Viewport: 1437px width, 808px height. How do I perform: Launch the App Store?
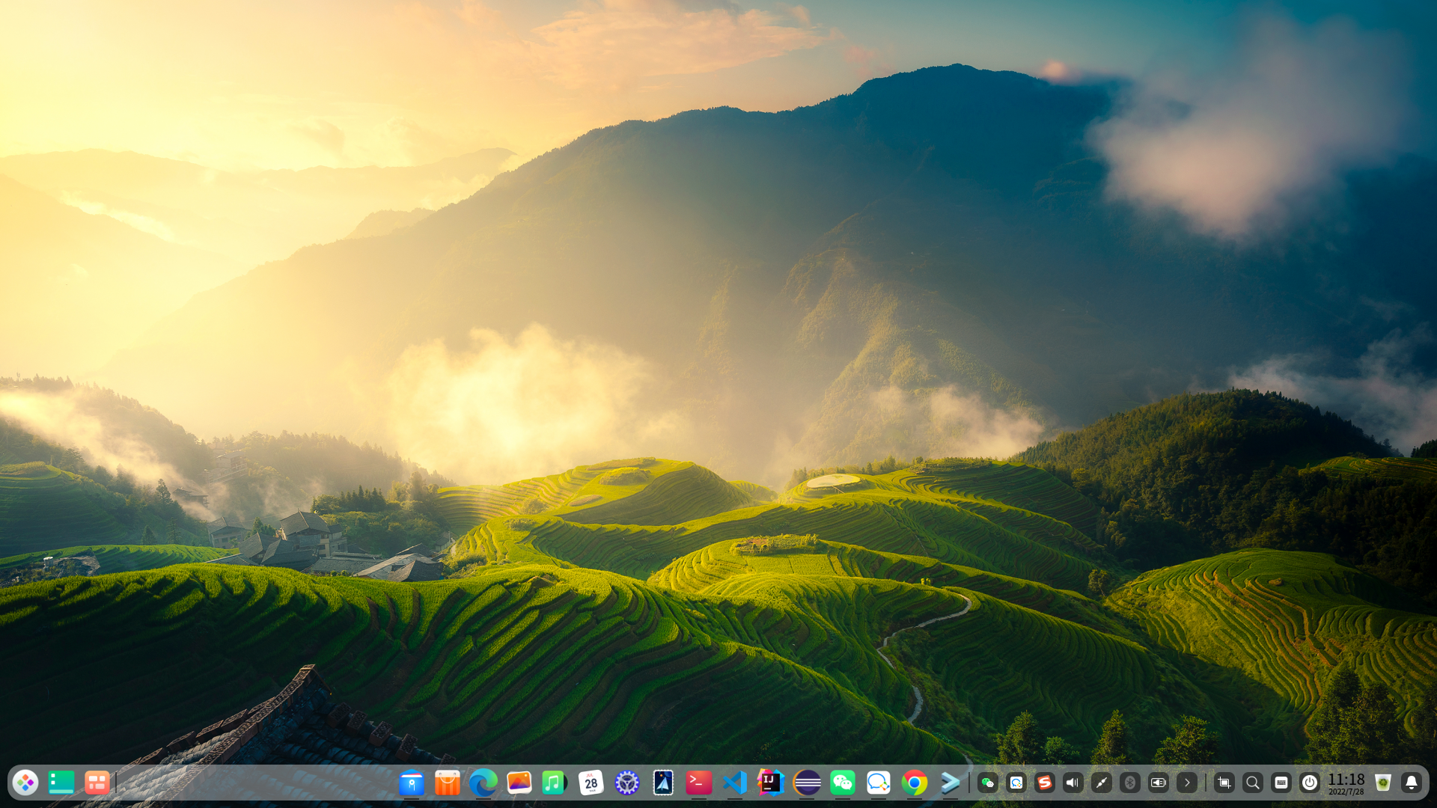(447, 783)
